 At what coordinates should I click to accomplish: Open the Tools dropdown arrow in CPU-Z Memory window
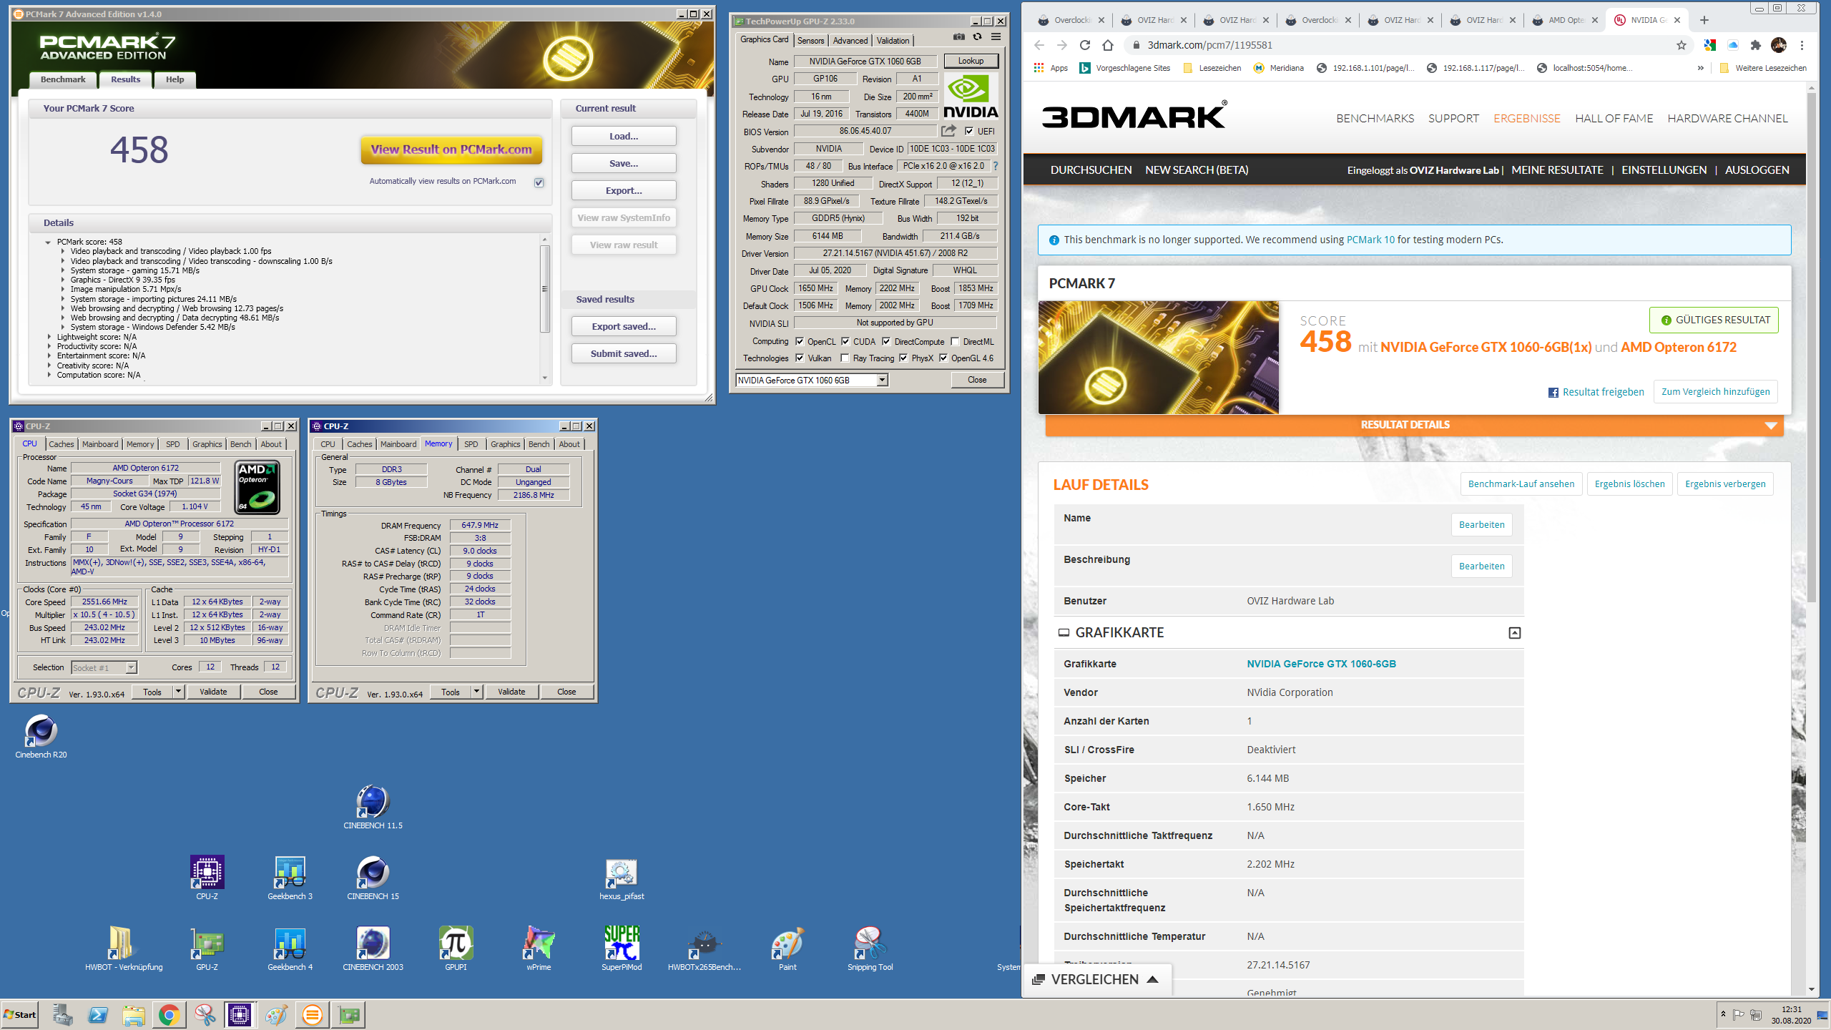476,692
